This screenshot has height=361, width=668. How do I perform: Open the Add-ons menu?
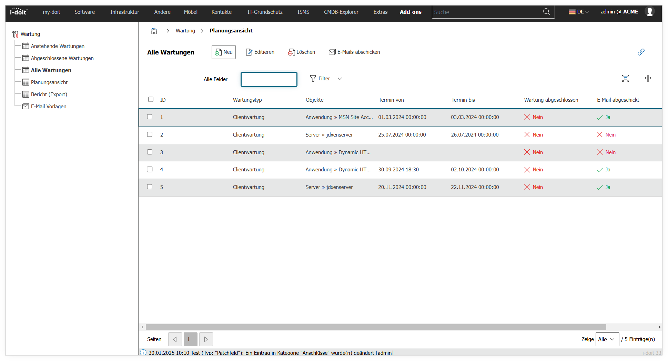tap(410, 12)
